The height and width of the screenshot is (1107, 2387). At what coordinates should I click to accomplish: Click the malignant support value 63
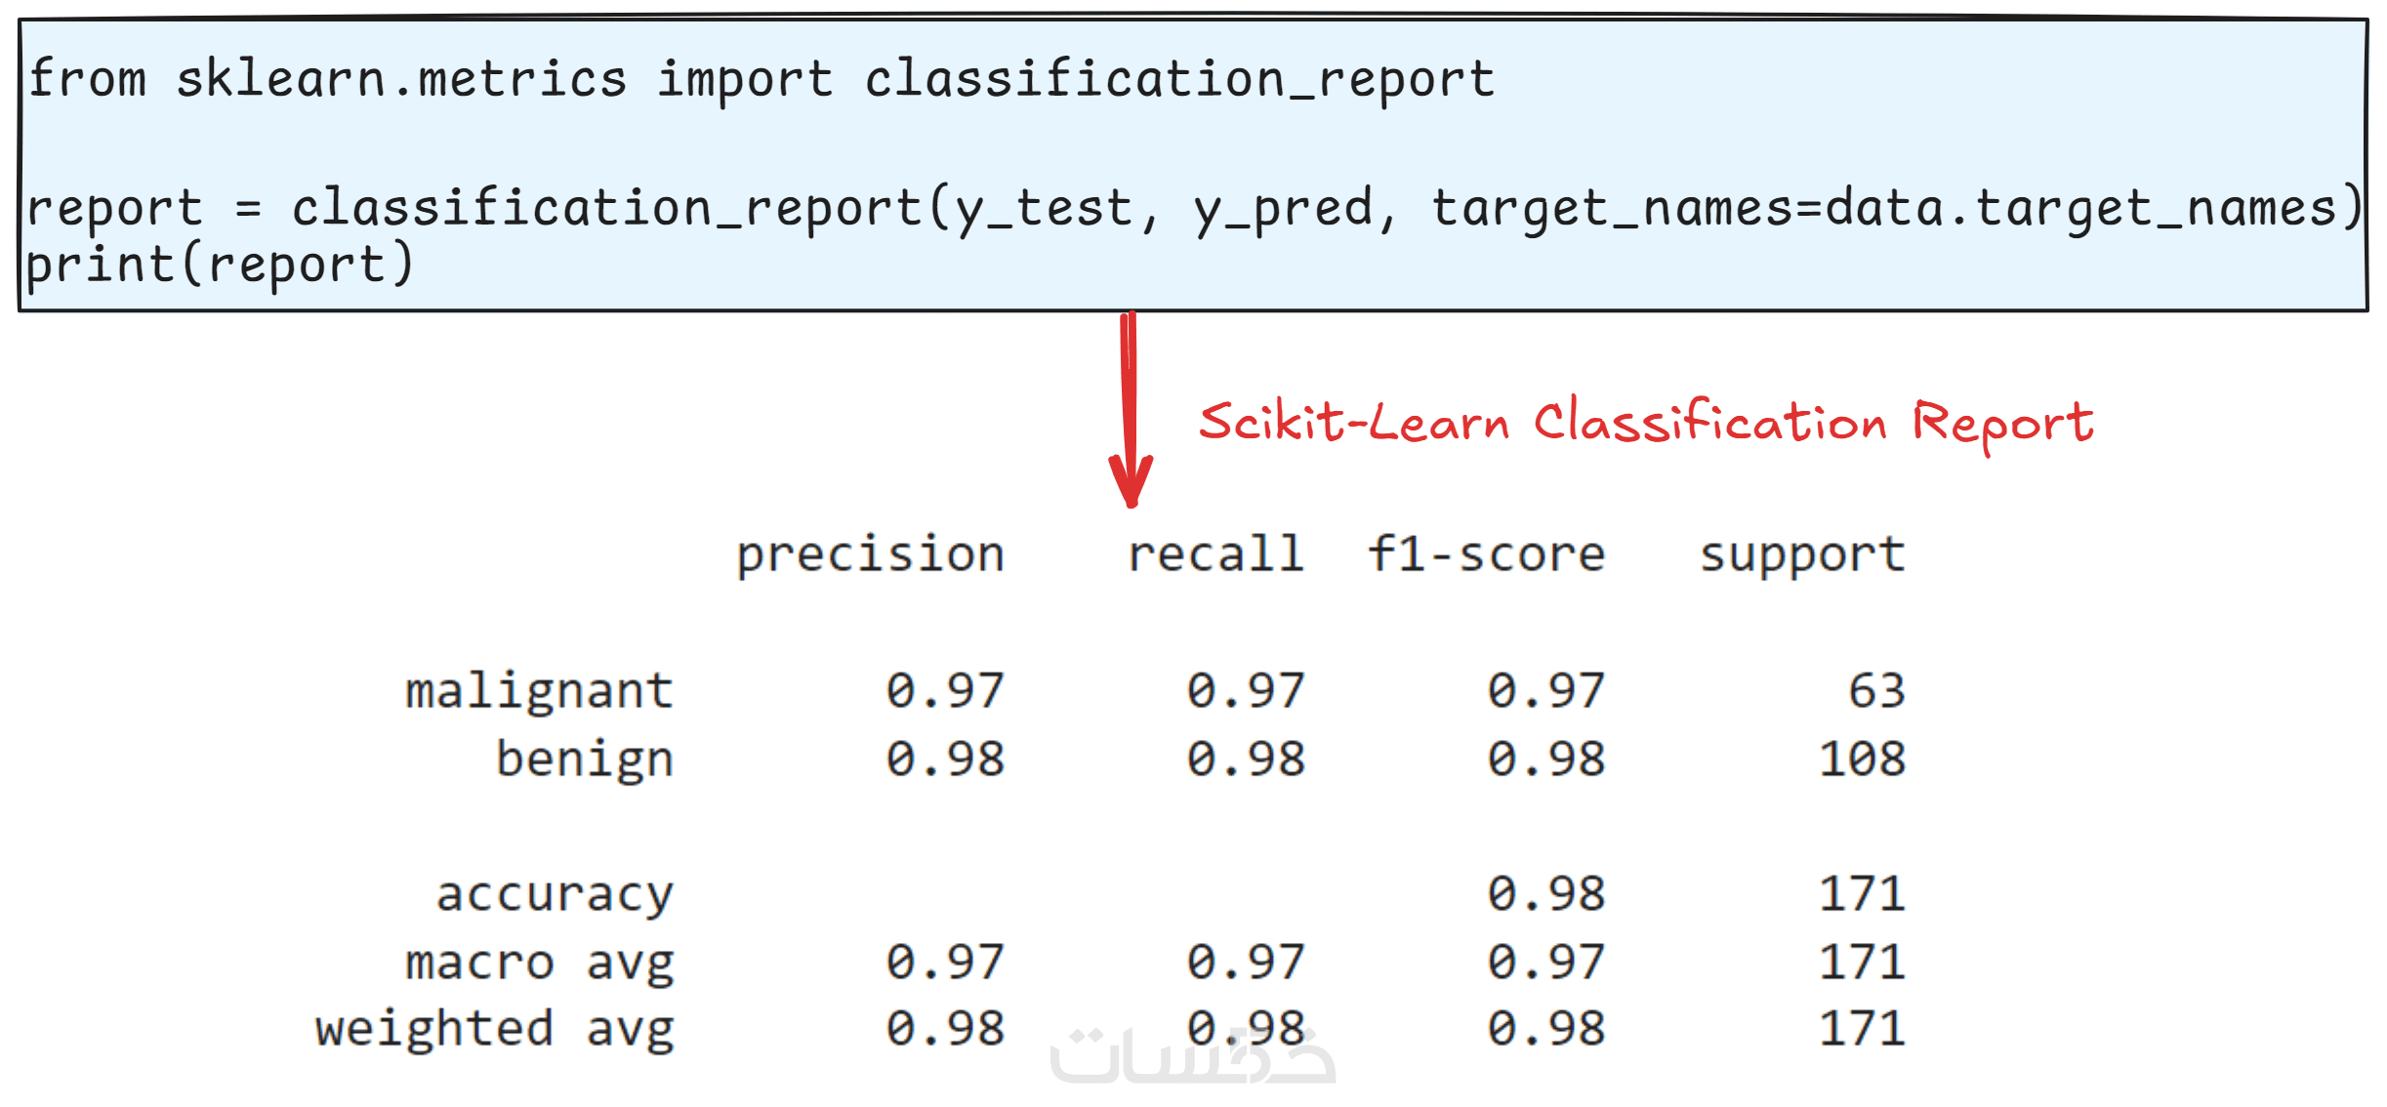(x=1876, y=691)
